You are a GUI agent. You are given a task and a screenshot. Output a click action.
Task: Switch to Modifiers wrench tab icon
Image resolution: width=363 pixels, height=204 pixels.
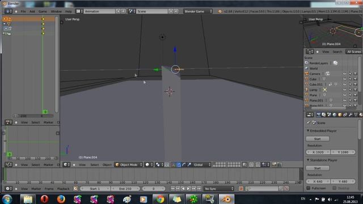point(351,114)
